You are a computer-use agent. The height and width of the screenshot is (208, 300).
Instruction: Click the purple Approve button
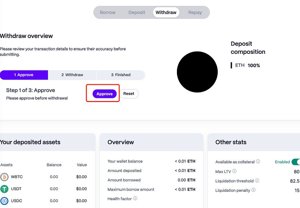105,94
